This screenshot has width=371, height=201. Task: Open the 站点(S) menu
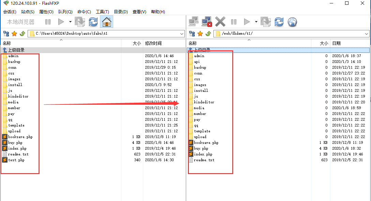point(28,12)
